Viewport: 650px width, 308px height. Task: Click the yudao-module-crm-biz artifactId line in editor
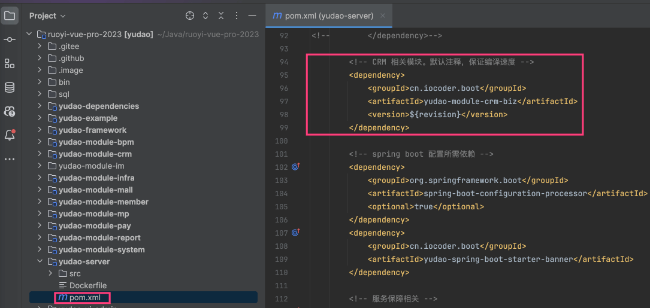(x=472, y=101)
